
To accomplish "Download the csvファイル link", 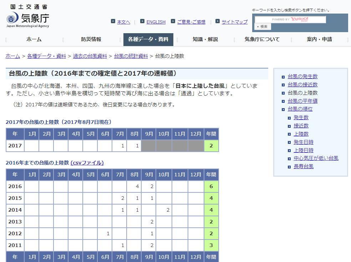I will click(87, 163).
